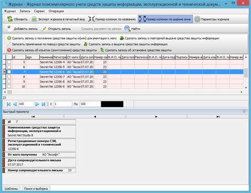
Task: Switch to the Шаблоны tab
Action: point(11,189)
